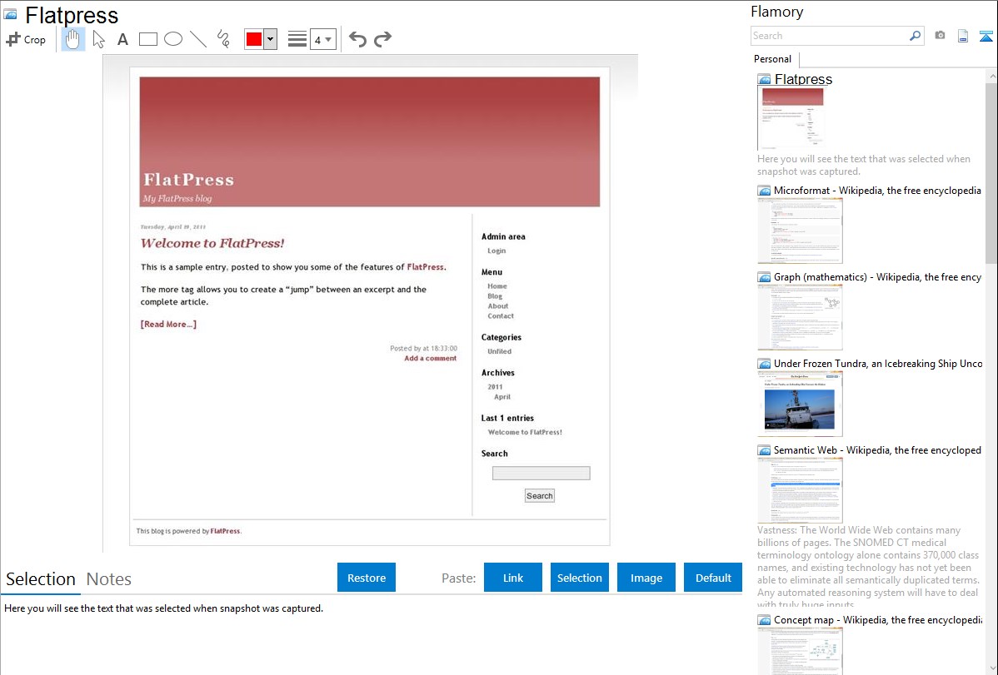
Task: Open Graph (mathematics) snapshot title
Action: click(878, 277)
